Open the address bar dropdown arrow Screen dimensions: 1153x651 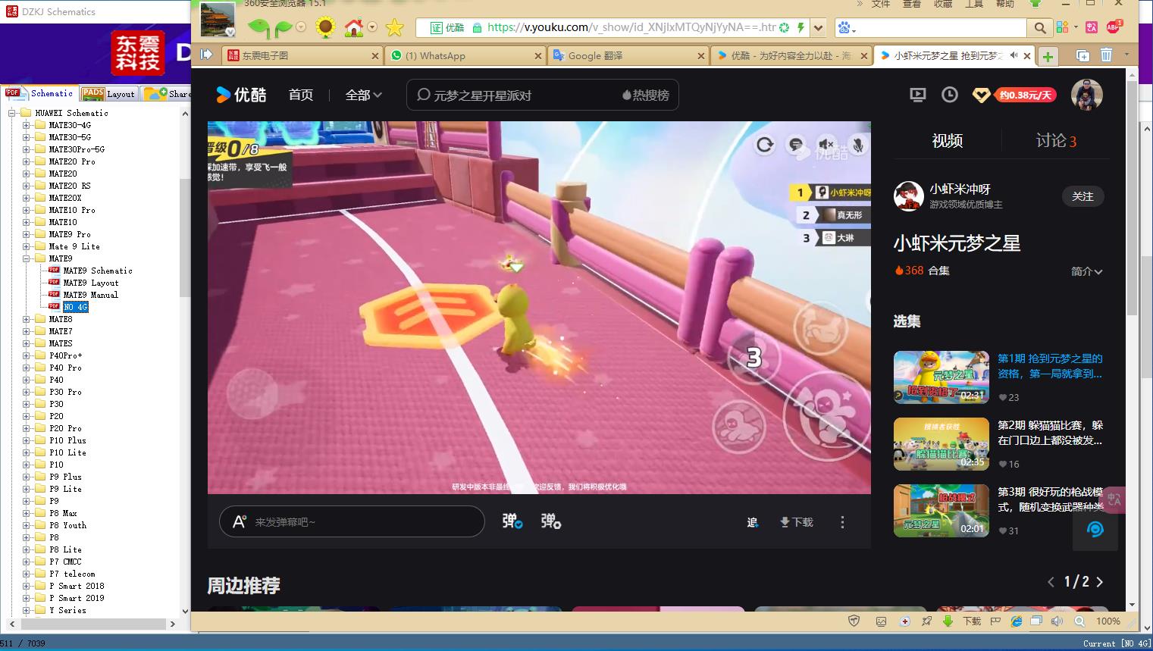pyautogui.click(x=818, y=28)
